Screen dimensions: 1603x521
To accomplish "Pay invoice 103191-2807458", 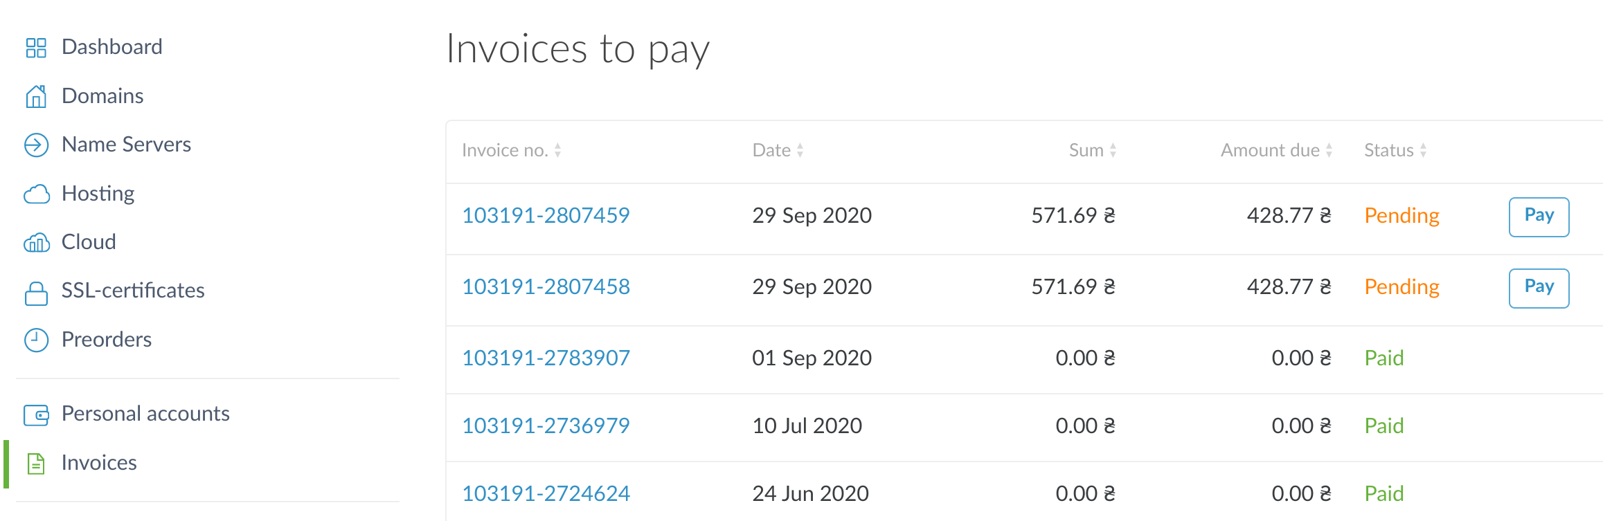I will [x=1539, y=288].
